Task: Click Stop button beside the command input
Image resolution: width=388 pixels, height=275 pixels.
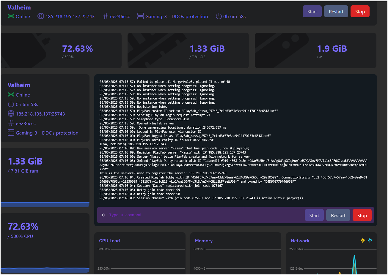Action: click(362, 215)
